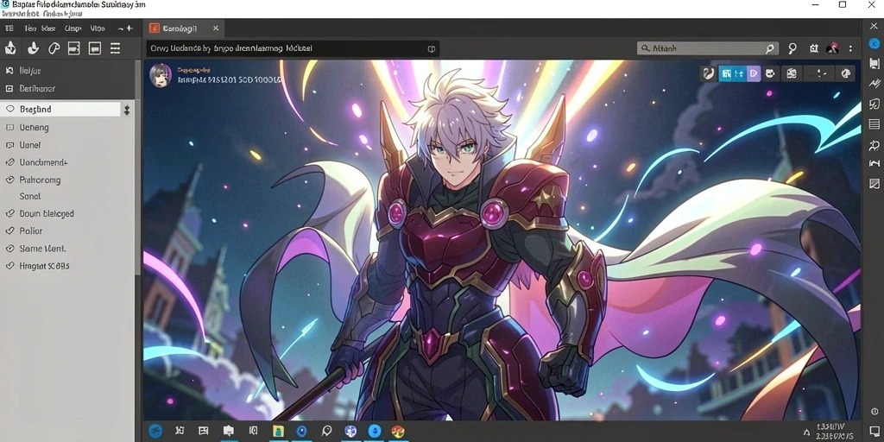Click the hamburger list icon in left toolbar
The image size is (884, 442).
[115, 48]
